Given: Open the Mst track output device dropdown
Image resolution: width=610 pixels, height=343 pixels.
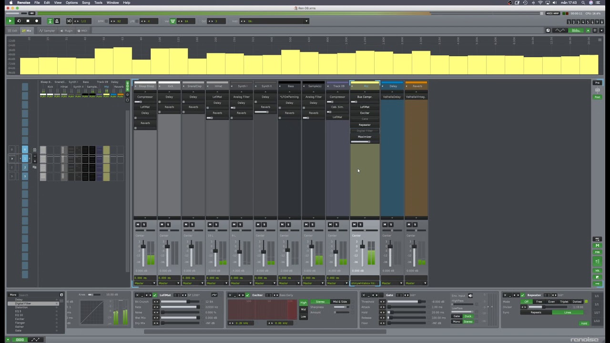Looking at the screenshot, I should [365, 283].
